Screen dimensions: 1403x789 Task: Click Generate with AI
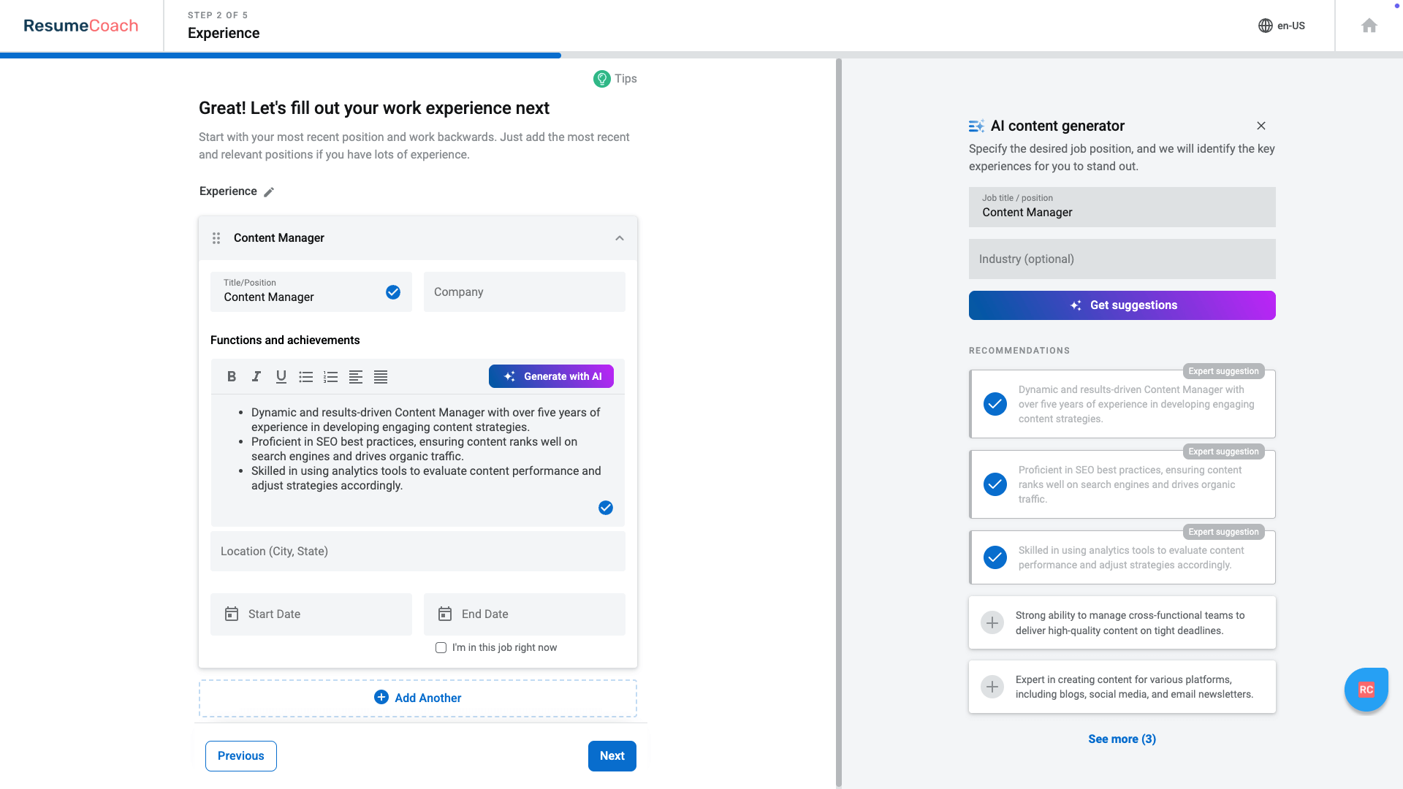pos(551,376)
